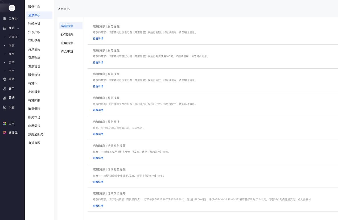Open marketing (营销) target icon
This screenshot has width=338, height=220.
[5, 79]
